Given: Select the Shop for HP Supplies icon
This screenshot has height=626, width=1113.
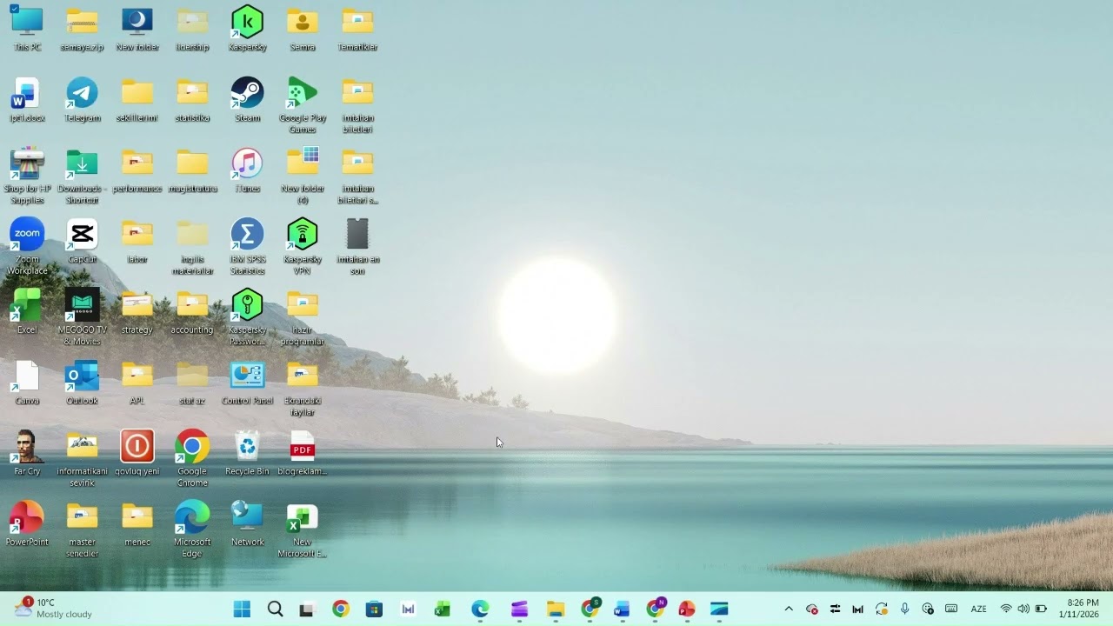Looking at the screenshot, I should [x=27, y=176].
